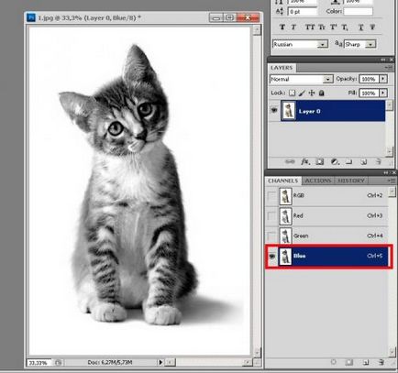
Task: Click the text Color swatch
Action: [359, 11]
